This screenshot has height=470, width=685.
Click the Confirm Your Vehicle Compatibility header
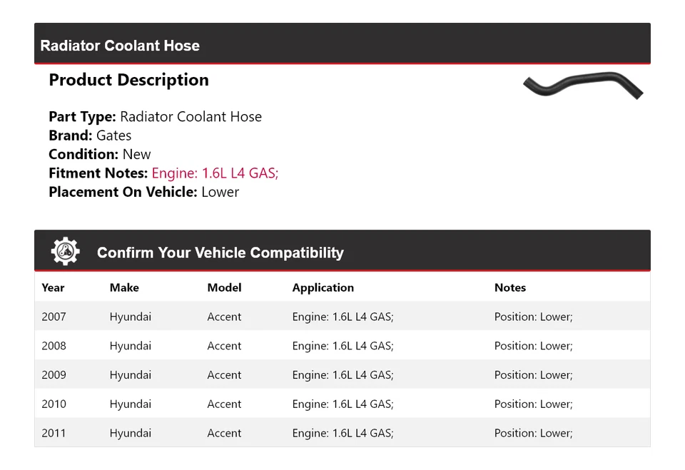coord(220,252)
